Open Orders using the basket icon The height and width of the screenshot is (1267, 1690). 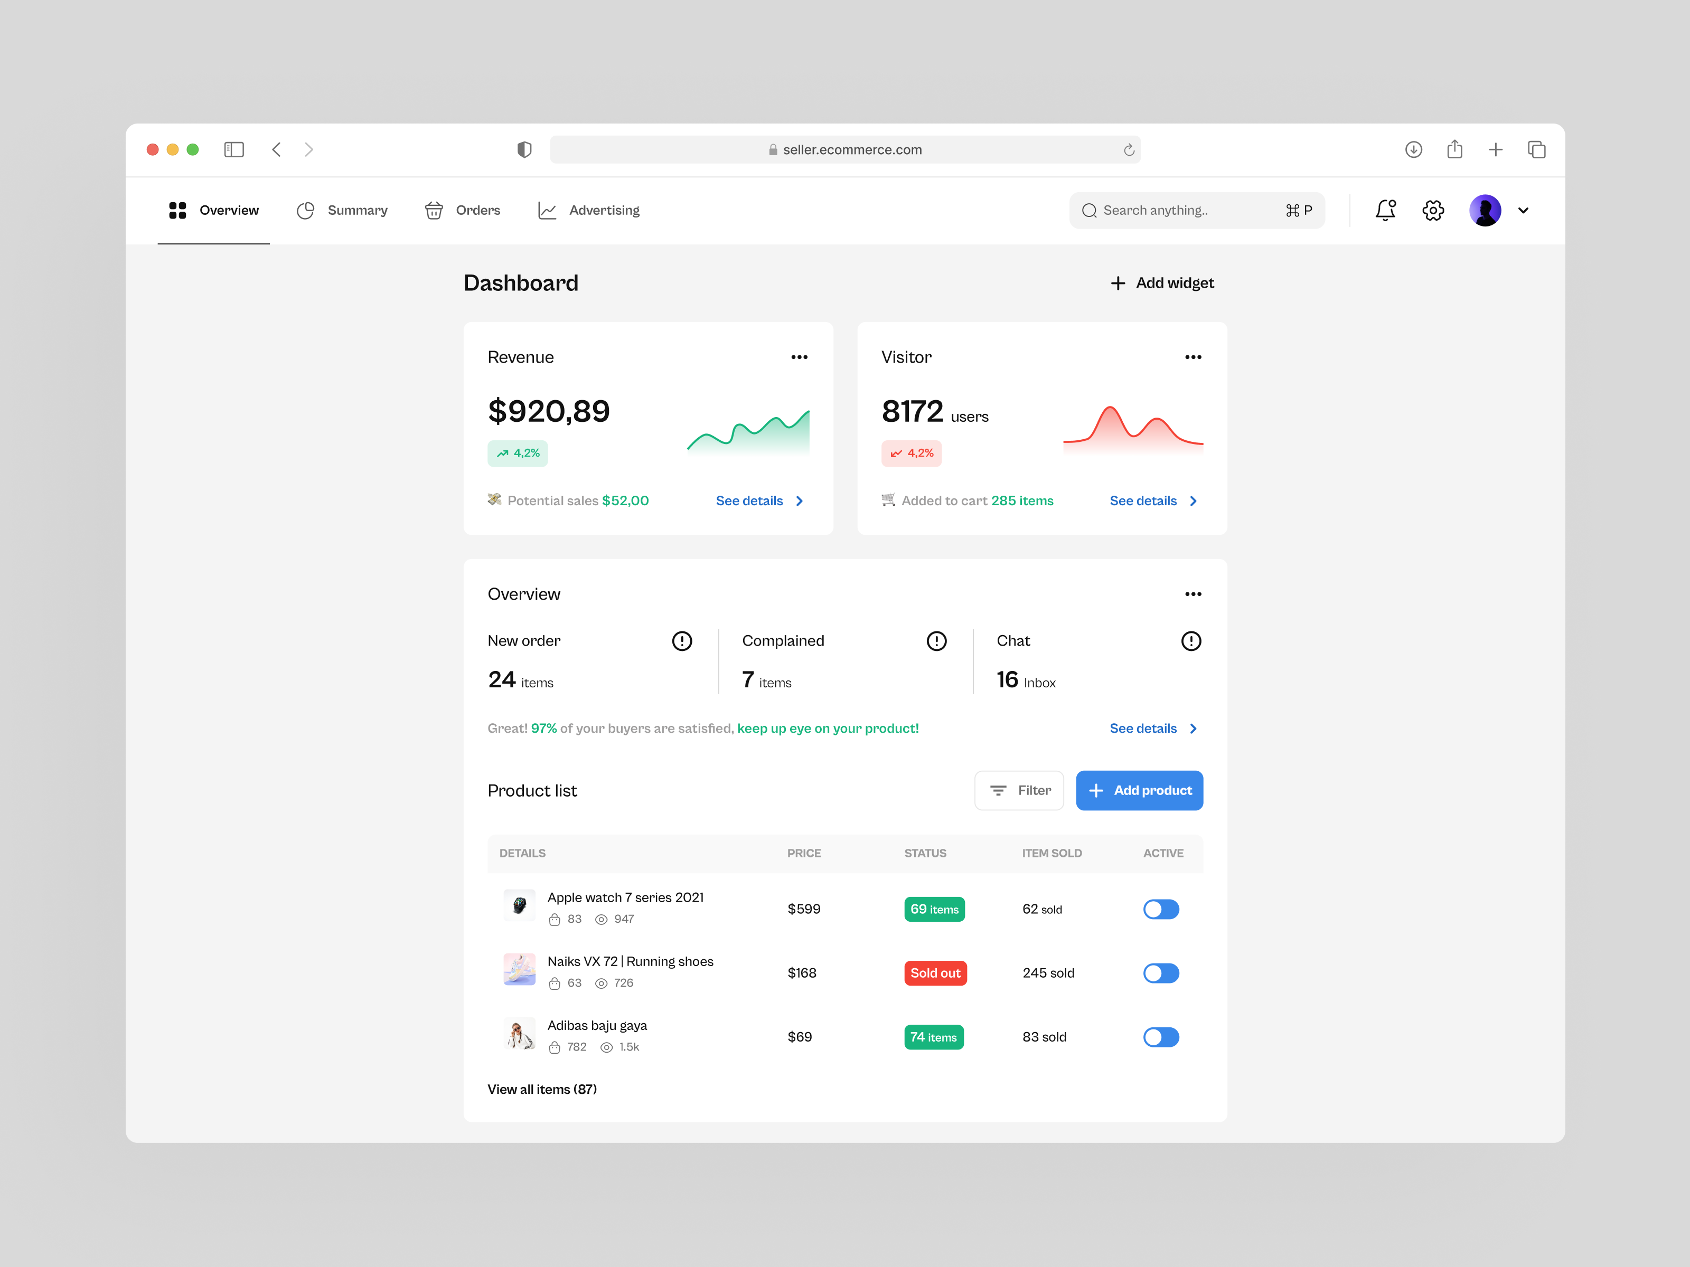click(433, 210)
